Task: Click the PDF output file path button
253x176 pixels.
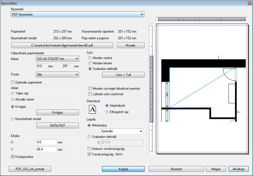Action: tap(62, 45)
